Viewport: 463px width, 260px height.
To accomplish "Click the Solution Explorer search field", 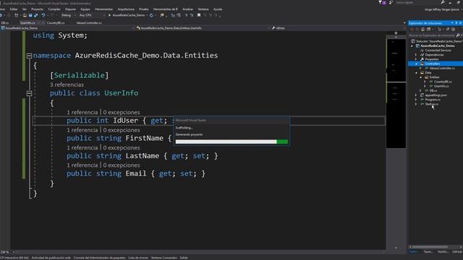I will click(432, 35).
